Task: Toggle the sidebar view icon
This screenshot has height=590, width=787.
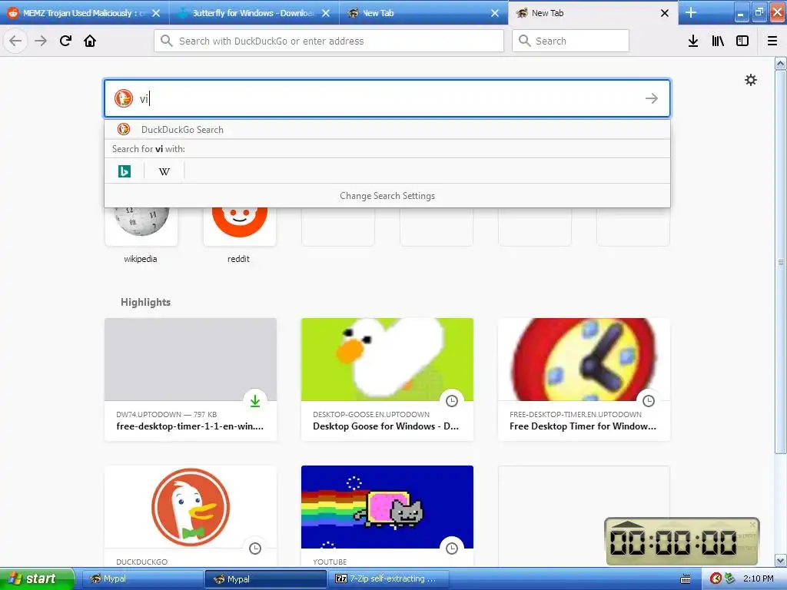Action: 742,41
